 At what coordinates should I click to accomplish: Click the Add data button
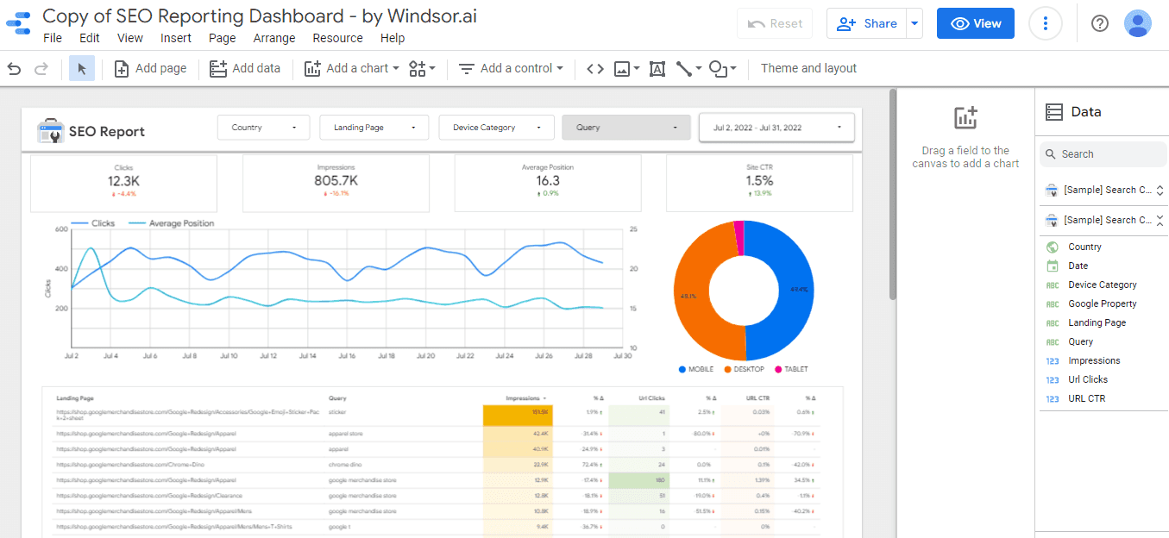[246, 69]
